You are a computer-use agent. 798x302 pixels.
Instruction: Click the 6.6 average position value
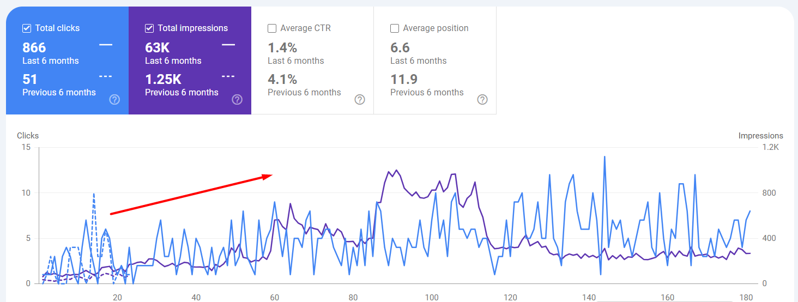click(400, 47)
